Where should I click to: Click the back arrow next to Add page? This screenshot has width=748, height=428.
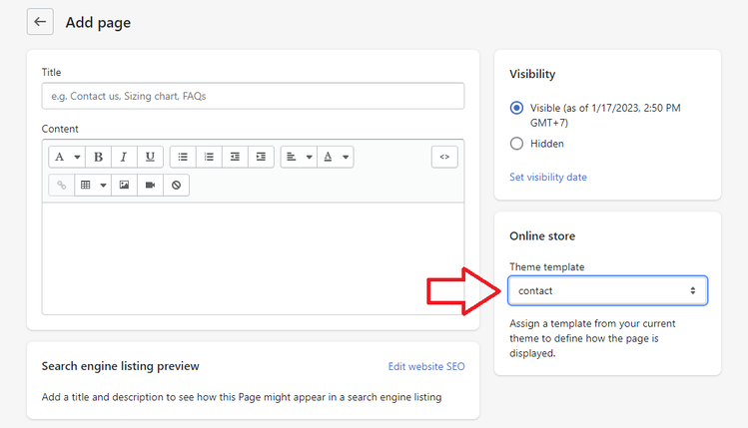[40, 21]
